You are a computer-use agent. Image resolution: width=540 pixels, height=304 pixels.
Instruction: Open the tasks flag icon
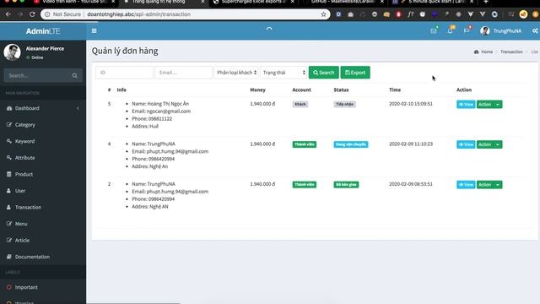[467, 30]
